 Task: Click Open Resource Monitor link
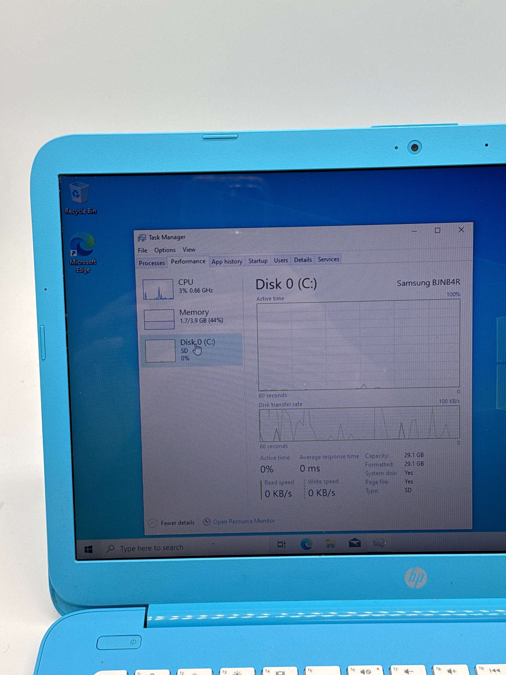click(244, 521)
